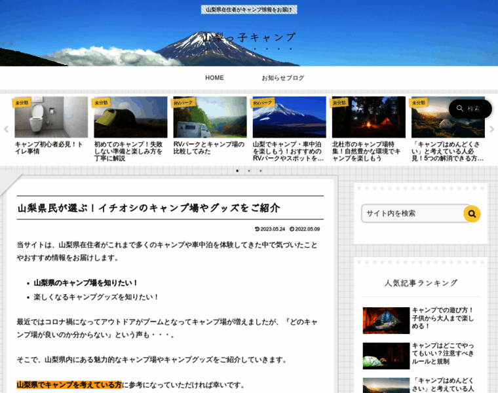
Task: Click the 未分類 tag on campfire card
Action: [339, 103]
